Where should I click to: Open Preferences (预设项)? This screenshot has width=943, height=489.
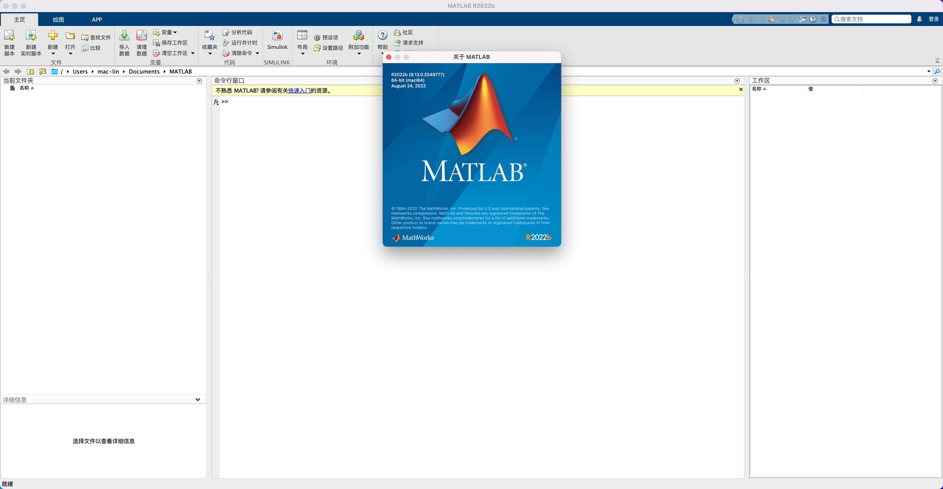[326, 37]
